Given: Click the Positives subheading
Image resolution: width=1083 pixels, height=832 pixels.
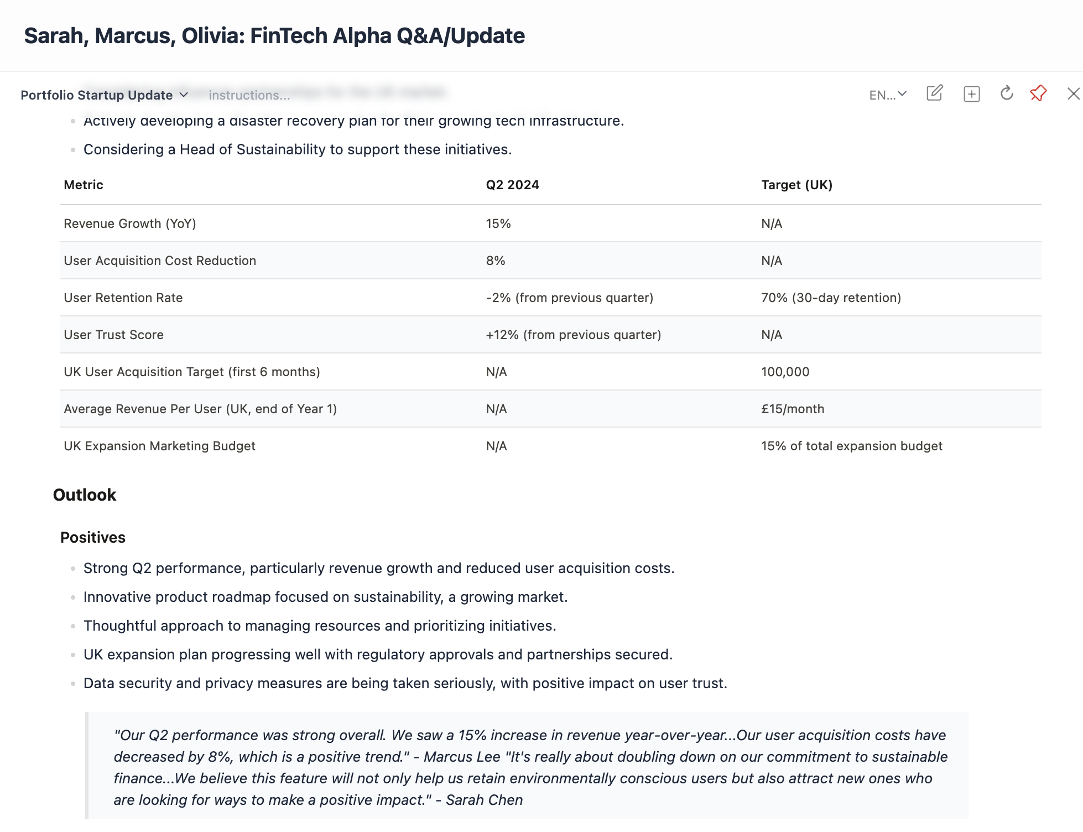Looking at the screenshot, I should click(93, 538).
